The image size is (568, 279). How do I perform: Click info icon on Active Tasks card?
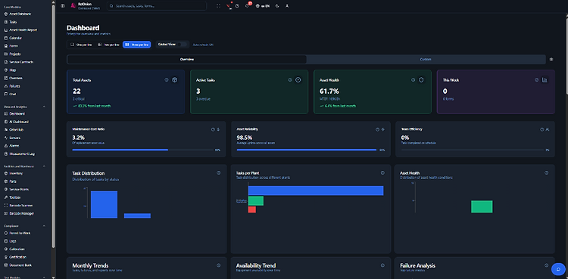pyautogui.click(x=290, y=80)
